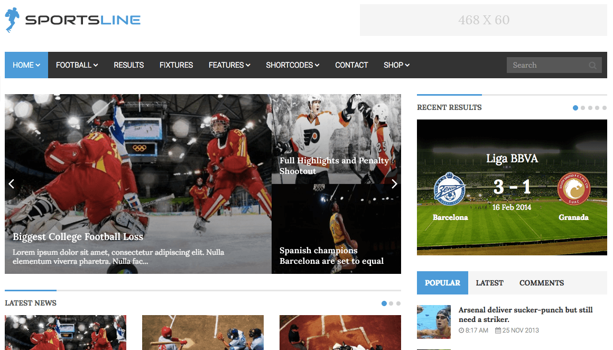The image size is (613, 350).
Task: Switch to the Comments tab
Action: 541,283
